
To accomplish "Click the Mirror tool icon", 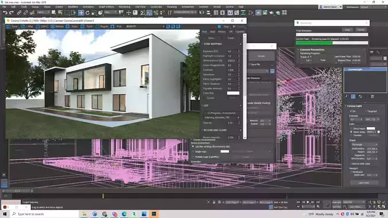I will tap(202, 13).
